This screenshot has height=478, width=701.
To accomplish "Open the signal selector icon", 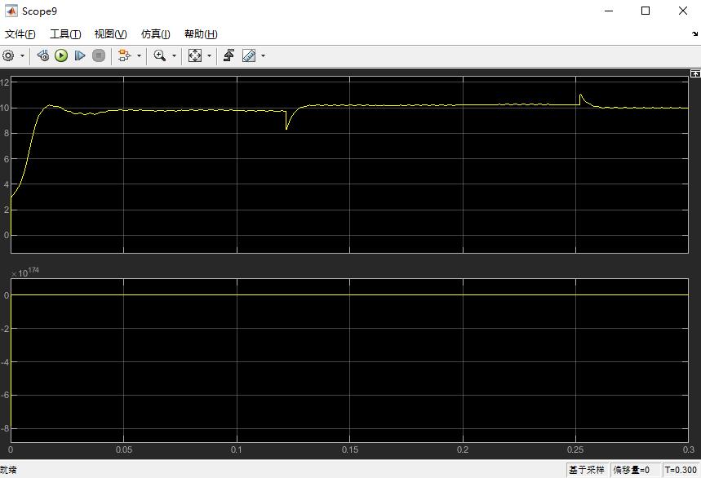I will pos(124,55).
